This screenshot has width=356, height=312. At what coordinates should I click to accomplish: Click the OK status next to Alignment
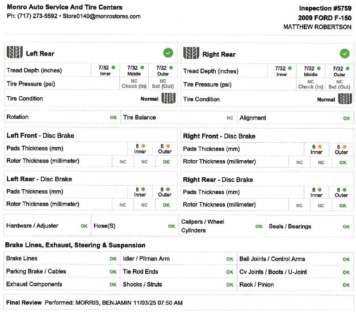pos(346,118)
